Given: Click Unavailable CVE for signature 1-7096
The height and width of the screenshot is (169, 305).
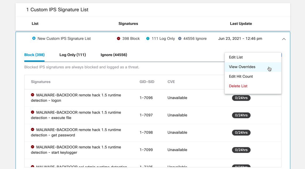Looking at the screenshot, I should [177, 98].
